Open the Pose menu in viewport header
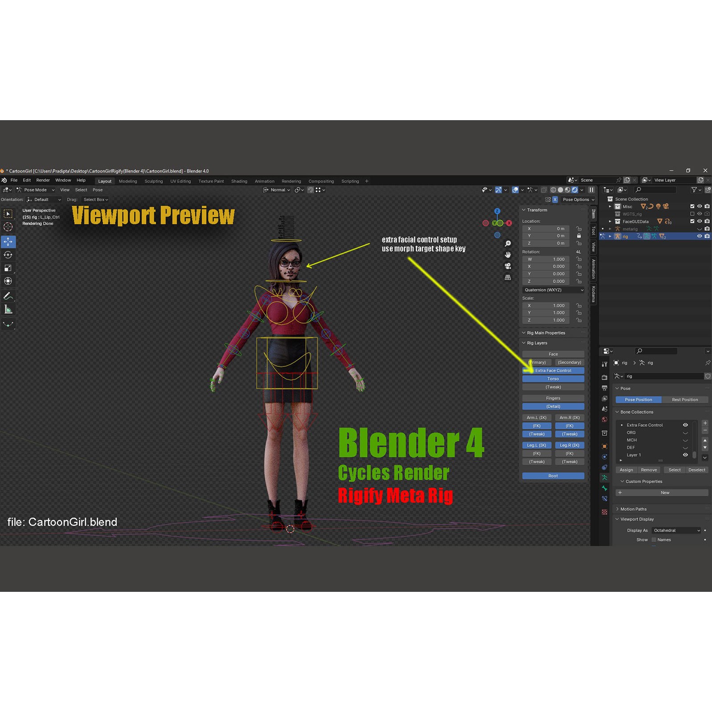This screenshot has height=712, width=712. [x=97, y=190]
